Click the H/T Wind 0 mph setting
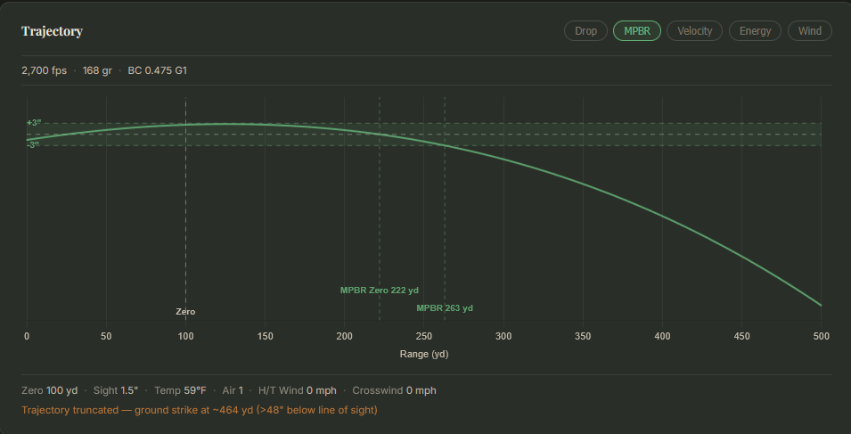Screen dimensions: 851x434 [x=298, y=390]
